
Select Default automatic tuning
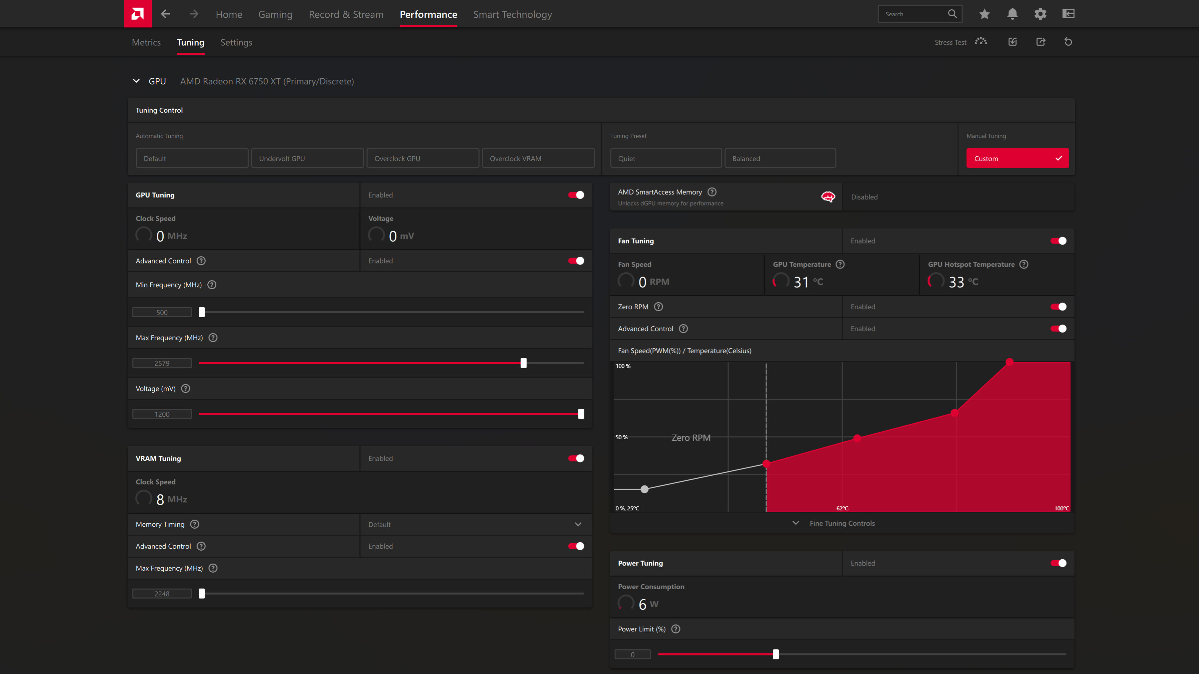[x=192, y=158]
